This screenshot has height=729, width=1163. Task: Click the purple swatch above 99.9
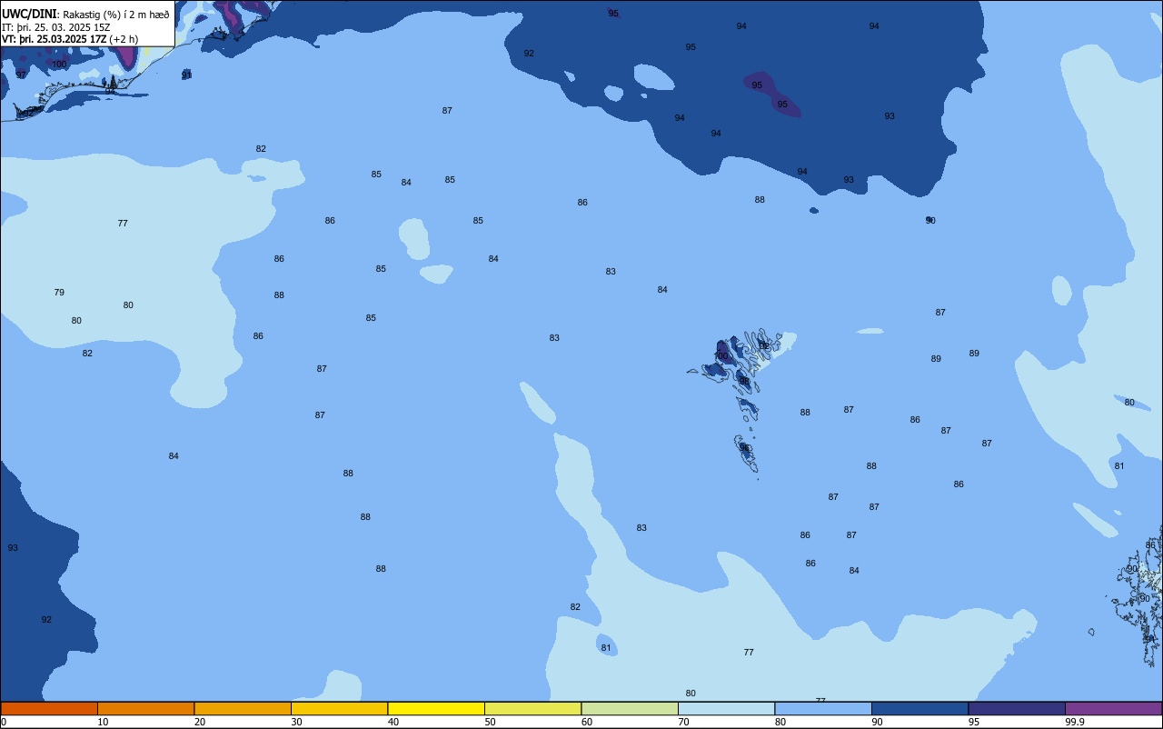pyautogui.click(x=1113, y=708)
